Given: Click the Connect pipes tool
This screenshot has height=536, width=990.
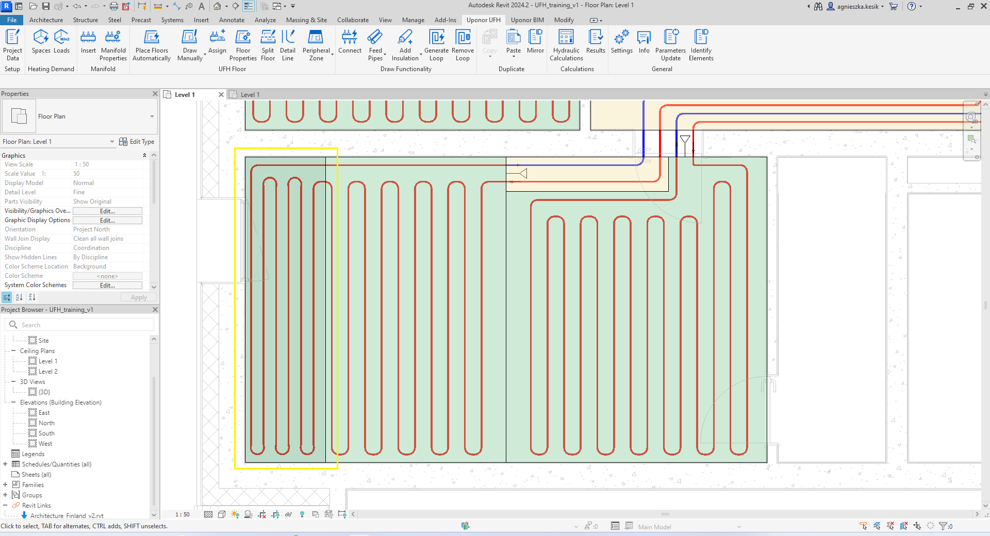Looking at the screenshot, I should click(x=350, y=41).
